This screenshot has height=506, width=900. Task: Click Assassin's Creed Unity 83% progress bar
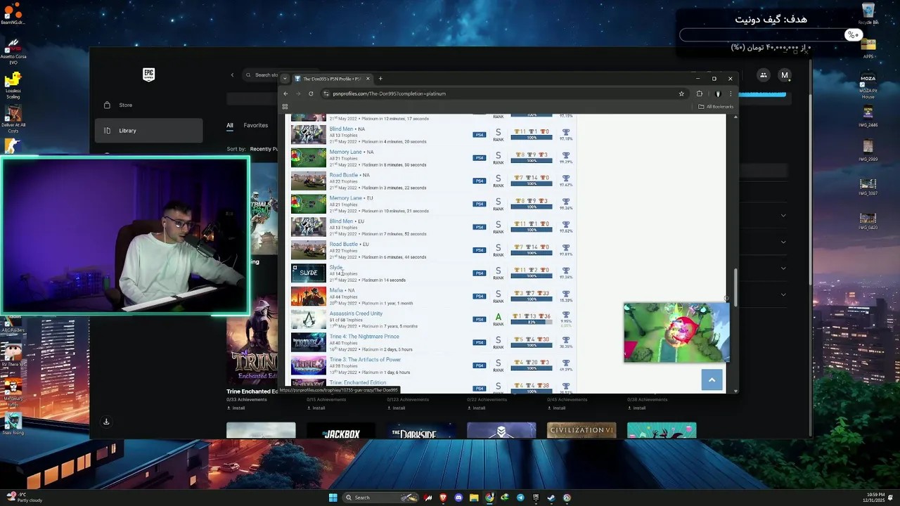tap(532, 322)
